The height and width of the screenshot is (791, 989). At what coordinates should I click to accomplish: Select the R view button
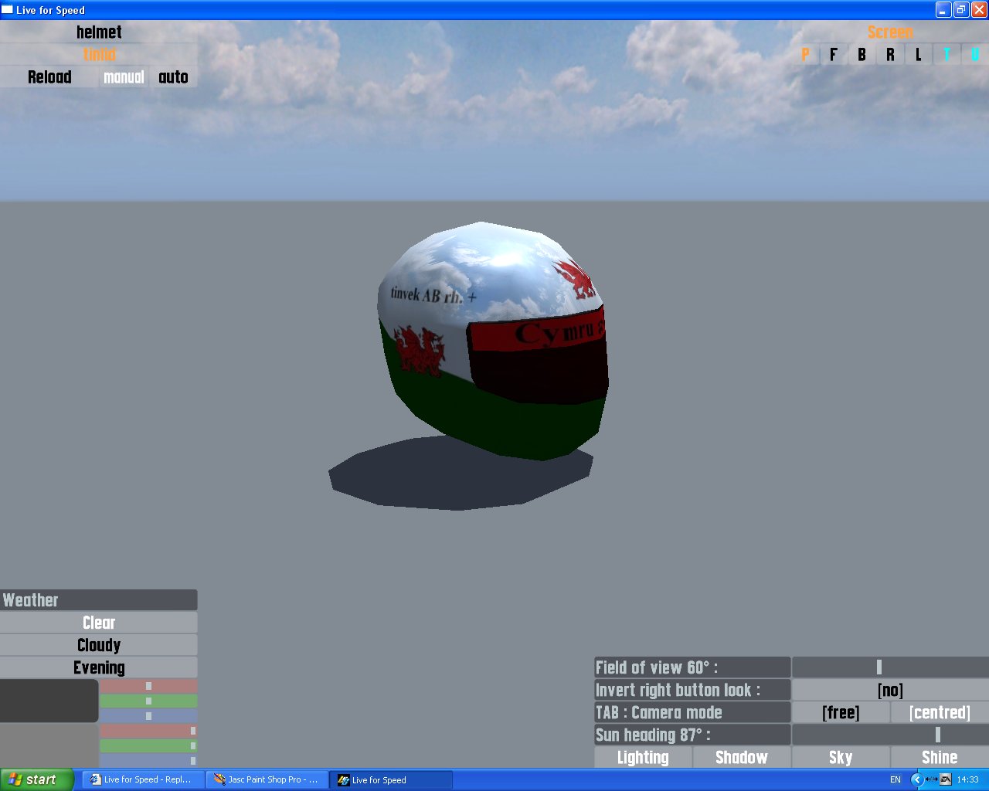(890, 54)
